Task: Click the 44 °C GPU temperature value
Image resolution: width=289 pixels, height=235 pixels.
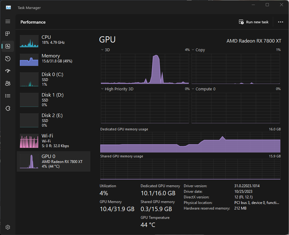Action: click(x=148, y=225)
